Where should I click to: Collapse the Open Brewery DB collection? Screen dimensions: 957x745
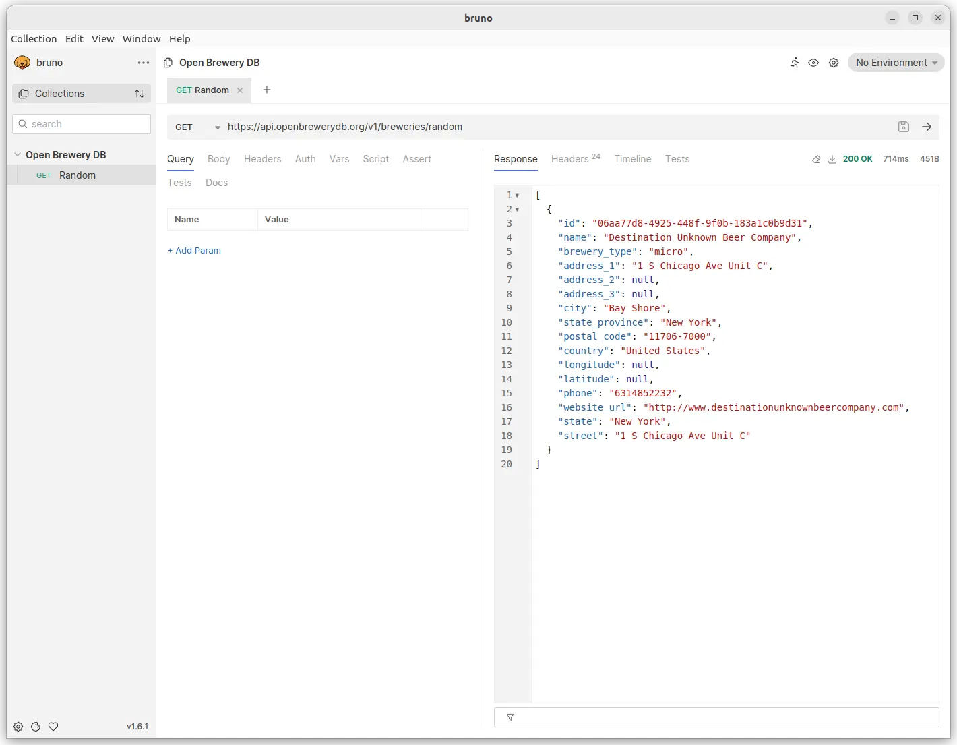coord(18,155)
